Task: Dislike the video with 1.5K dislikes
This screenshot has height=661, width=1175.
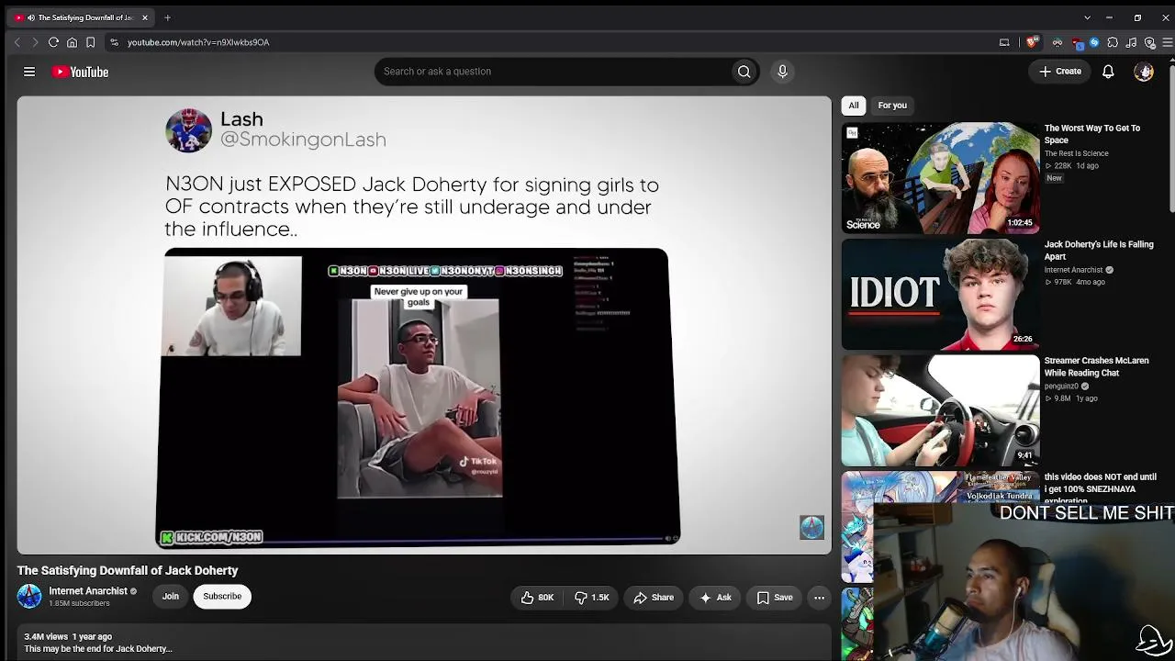Action: tap(592, 598)
